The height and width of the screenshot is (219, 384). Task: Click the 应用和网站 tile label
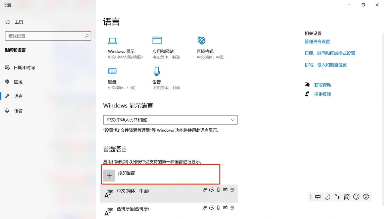pyautogui.click(x=163, y=51)
